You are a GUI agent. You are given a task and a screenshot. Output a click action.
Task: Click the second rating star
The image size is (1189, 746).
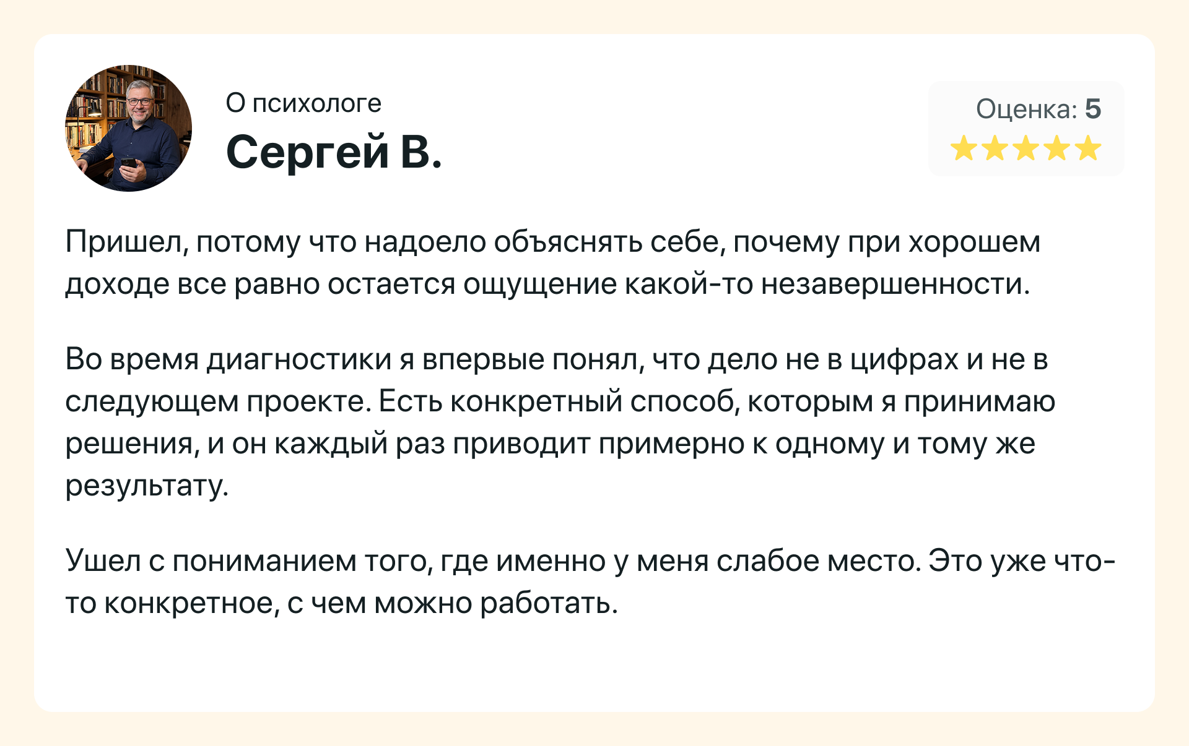coord(995,148)
